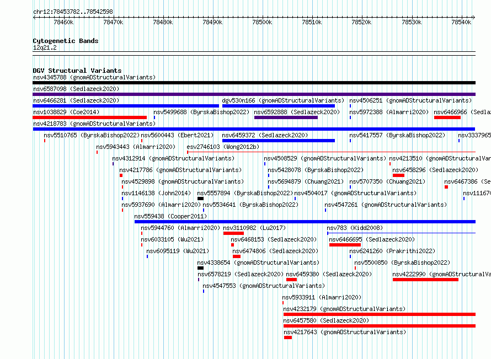Select the nsv3110982 (Lu2017) red bar
The width and height of the screenshot is (491, 359).
click(x=233, y=233)
